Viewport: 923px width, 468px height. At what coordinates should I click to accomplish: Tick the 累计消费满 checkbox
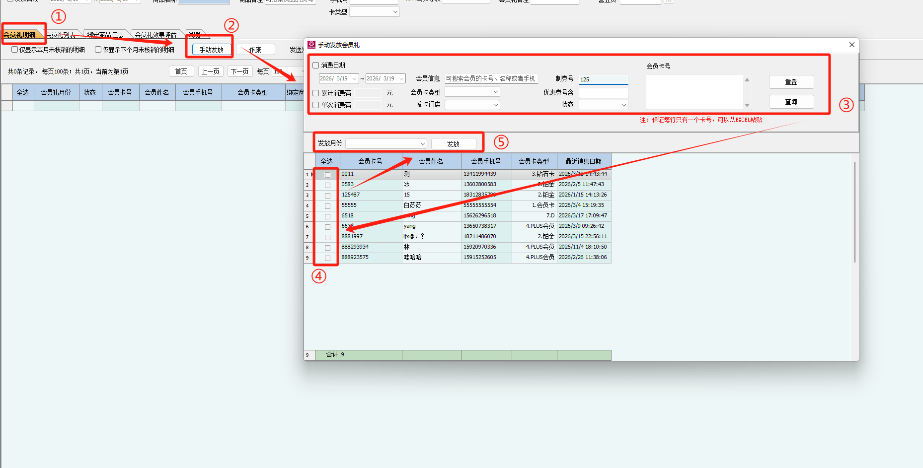pos(316,93)
